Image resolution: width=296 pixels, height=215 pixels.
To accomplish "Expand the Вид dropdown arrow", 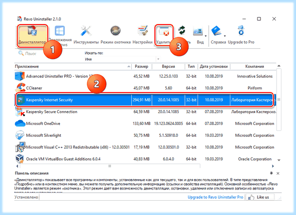I will (x=206, y=36).
